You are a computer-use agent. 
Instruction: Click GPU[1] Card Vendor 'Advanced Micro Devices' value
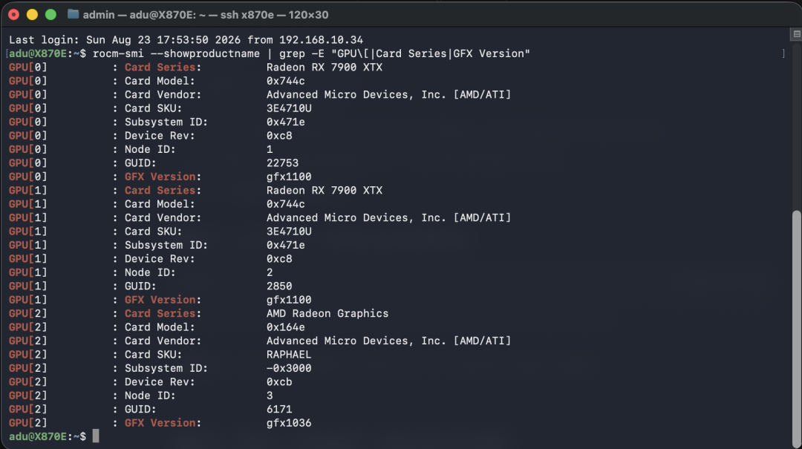click(x=388, y=218)
